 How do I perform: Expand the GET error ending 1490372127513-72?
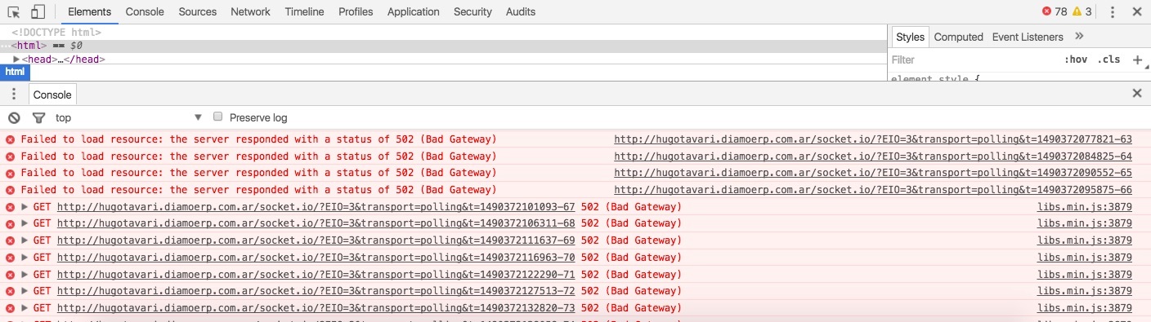pos(25,291)
